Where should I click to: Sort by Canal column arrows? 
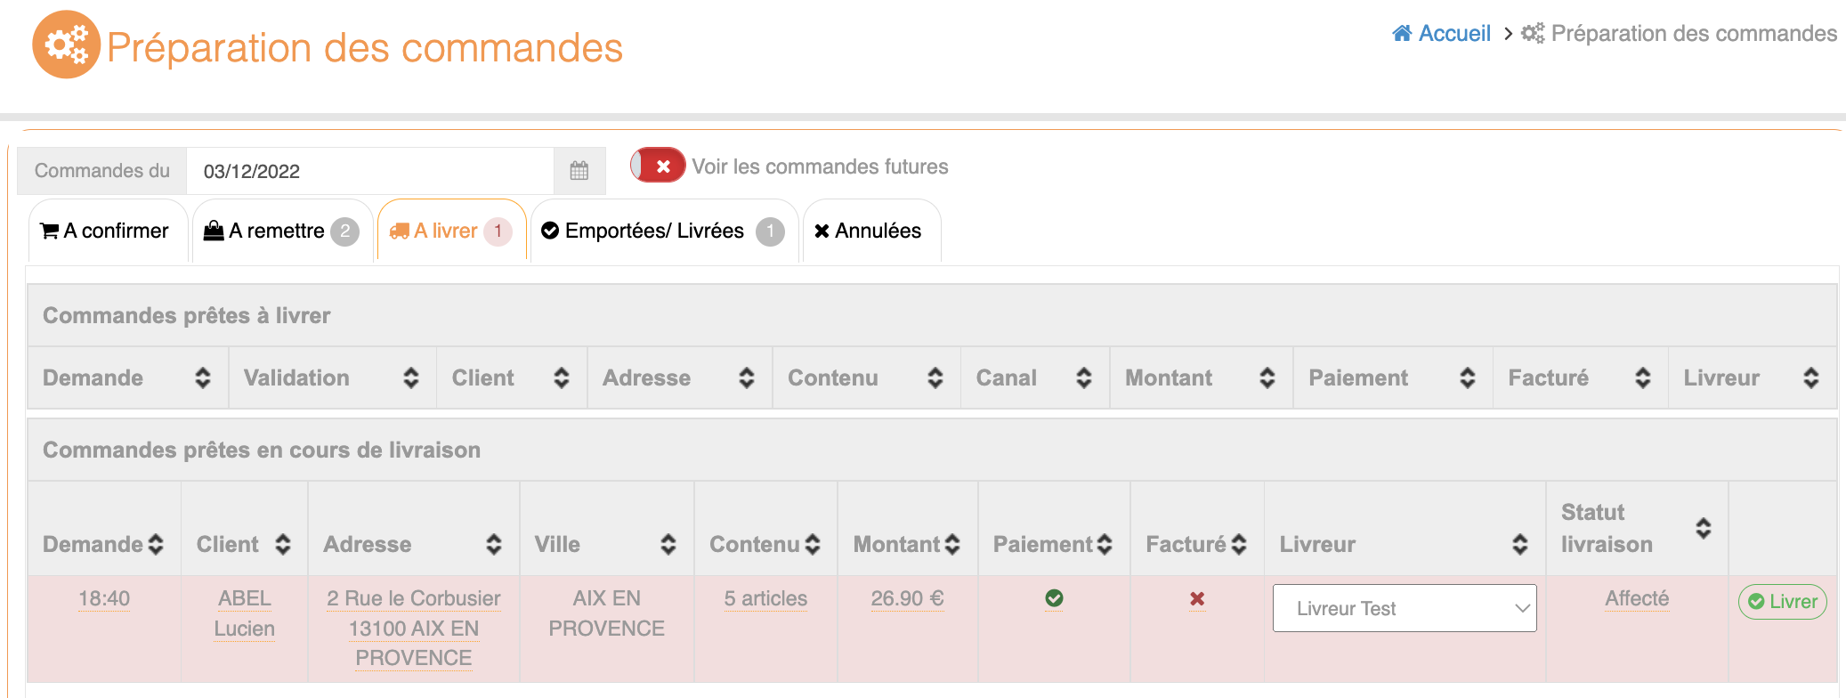coord(1083,377)
